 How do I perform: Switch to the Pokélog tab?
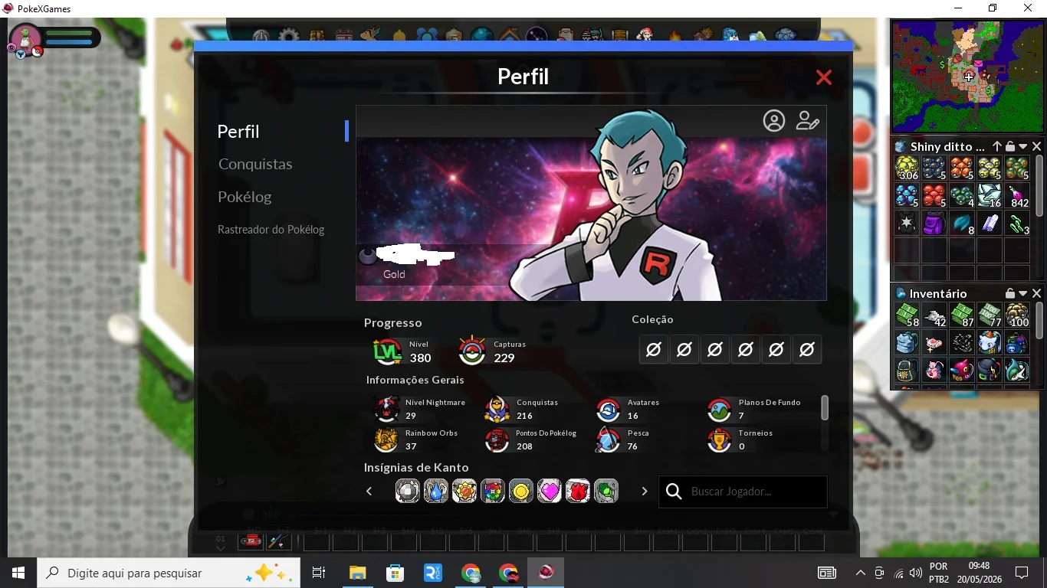[245, 197]
